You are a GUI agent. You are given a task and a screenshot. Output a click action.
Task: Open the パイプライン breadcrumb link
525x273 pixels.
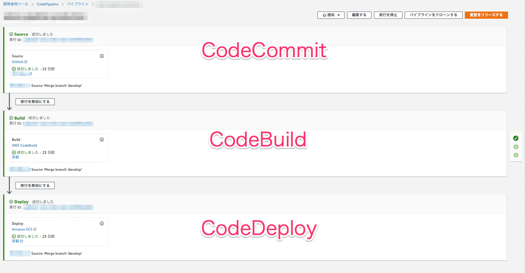point(77,4)
